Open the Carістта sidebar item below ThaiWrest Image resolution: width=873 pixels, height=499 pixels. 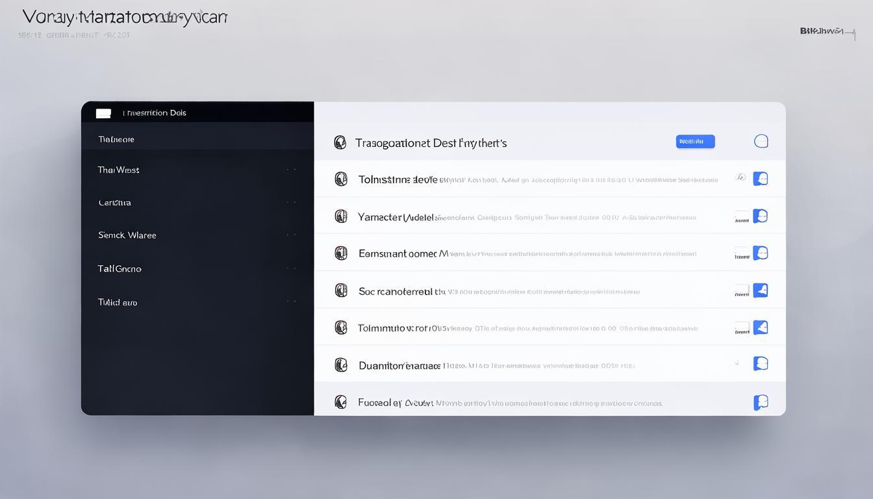(x=115, y=203)
